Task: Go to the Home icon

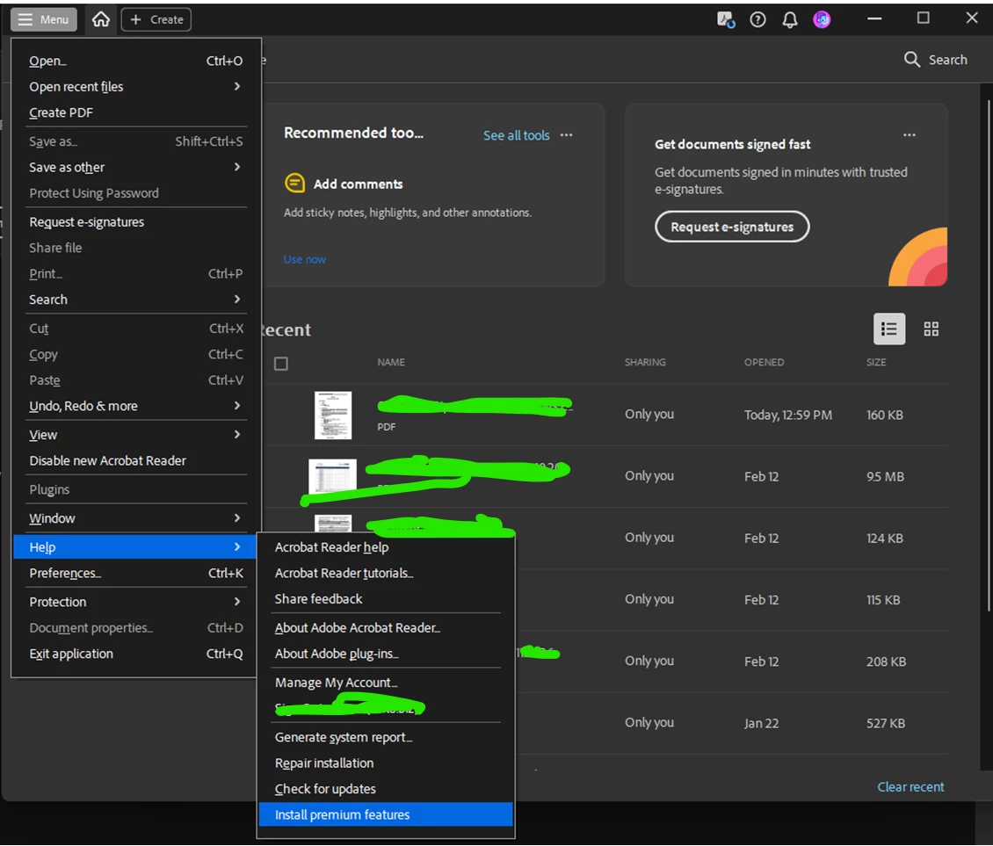Action: point(101,19)
